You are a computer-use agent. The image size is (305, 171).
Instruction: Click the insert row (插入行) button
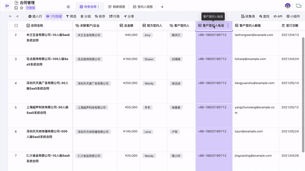(35, 16)
